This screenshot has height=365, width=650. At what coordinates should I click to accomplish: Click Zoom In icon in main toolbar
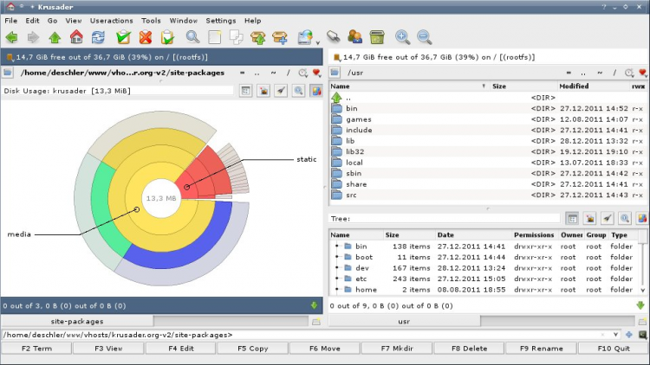402,37
